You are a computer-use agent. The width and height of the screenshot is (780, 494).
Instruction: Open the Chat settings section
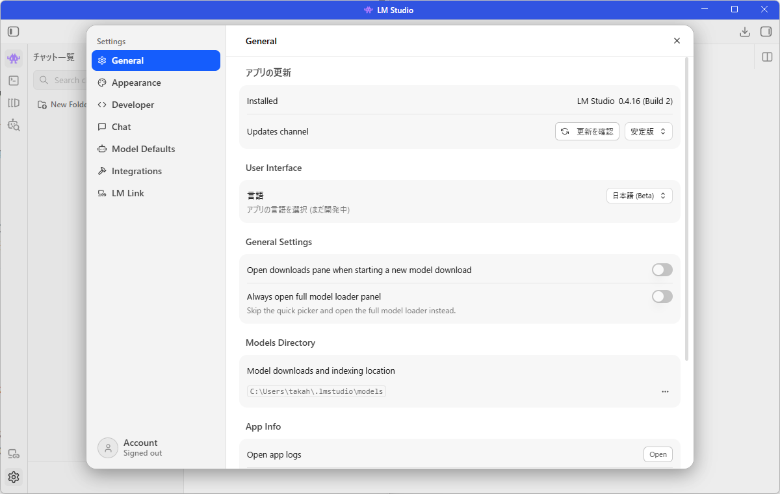click(x=156, y=127)
